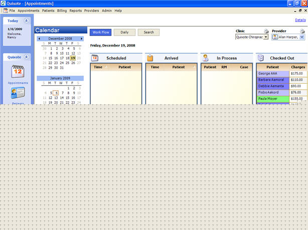
Task: Go to previous month in calendar
Action: [x=39, y=39]
